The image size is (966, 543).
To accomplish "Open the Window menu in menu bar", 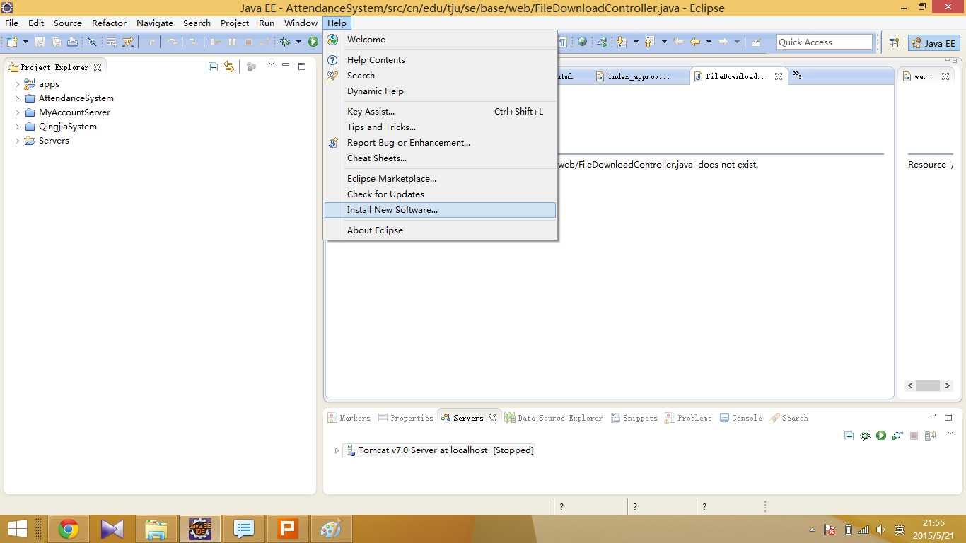I will click(301, 23).
